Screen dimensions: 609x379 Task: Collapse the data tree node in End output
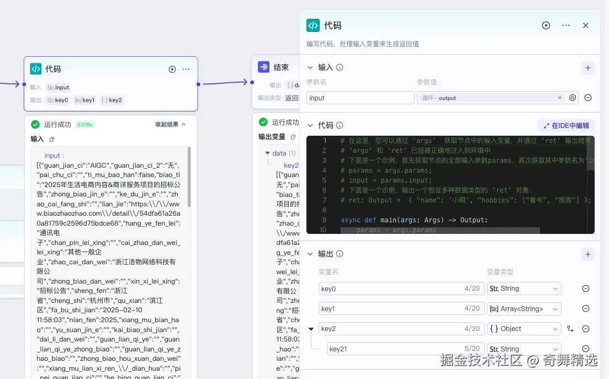pos(267,153)
